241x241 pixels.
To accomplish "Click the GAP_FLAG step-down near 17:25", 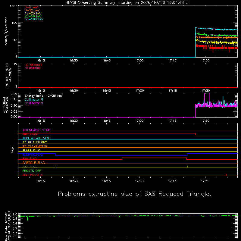I will pyautogui.click(x=195, y=134).
